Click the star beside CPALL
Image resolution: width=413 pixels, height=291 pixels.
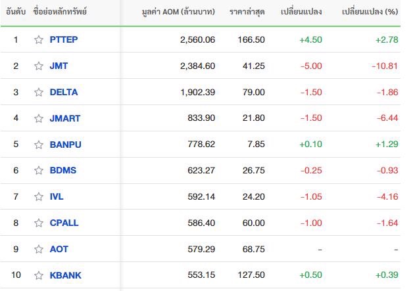pos(39,223)
